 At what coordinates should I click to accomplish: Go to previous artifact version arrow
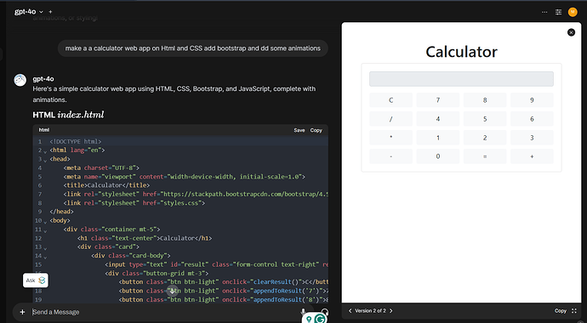click(350, 310)
